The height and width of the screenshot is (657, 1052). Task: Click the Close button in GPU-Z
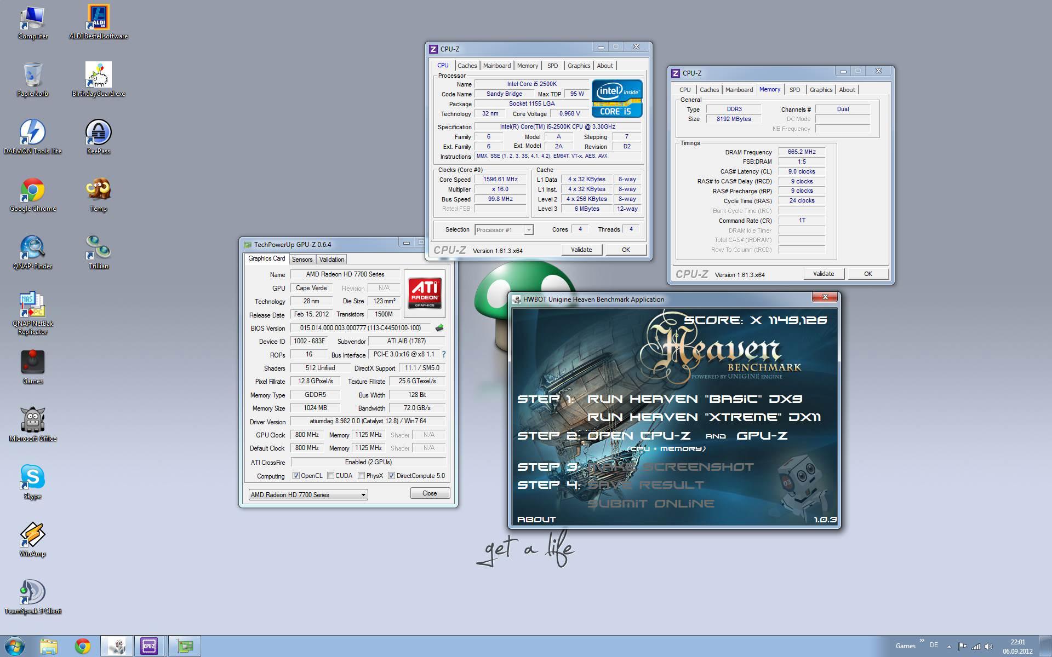coord(430,493)
